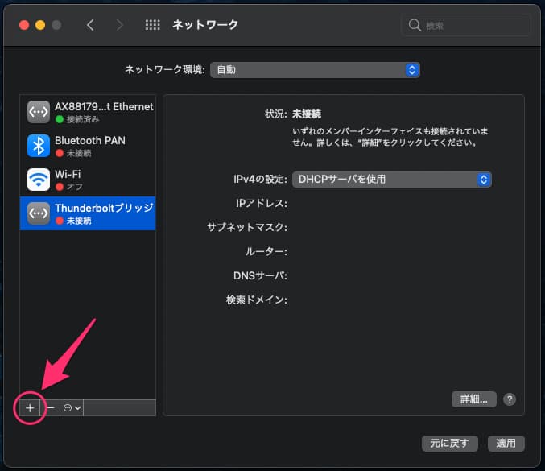The width and height of the screenshot is (545, 471).
Task: Select the Bluetooth PAN service
Action: (x=88, y=146)
